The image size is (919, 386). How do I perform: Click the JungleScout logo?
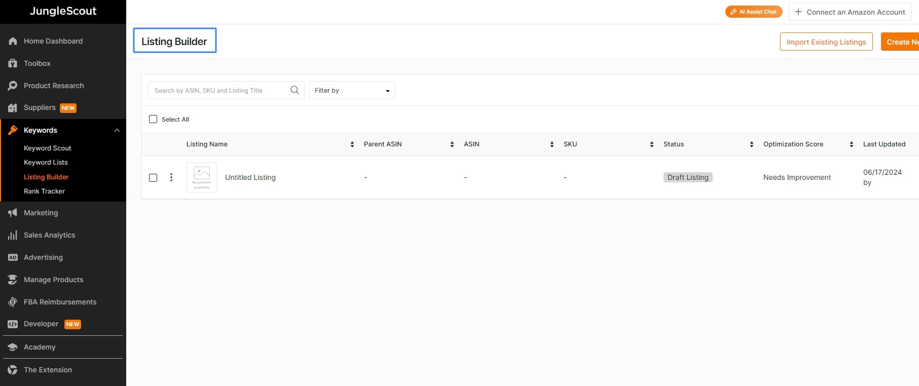(x=63, y=11)
